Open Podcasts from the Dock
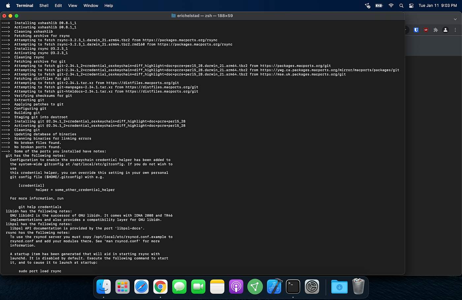 click(236, 286)
